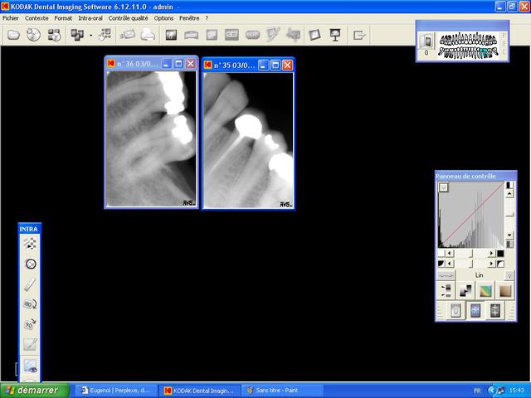Click the round dial tool in INTRA
Viewport: 531px width, 398px height.
[30, 264]
